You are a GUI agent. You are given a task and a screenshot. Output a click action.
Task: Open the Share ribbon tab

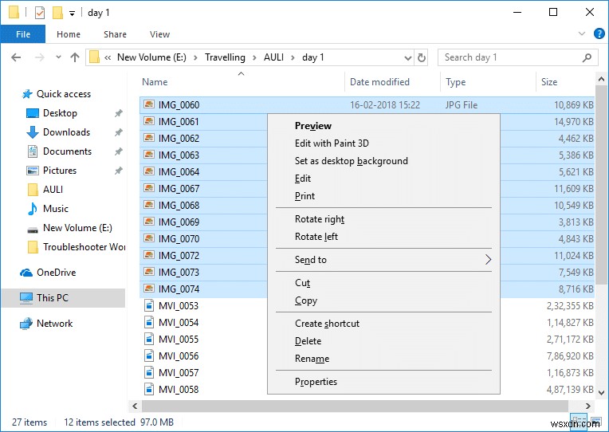(x=115, y=34)
